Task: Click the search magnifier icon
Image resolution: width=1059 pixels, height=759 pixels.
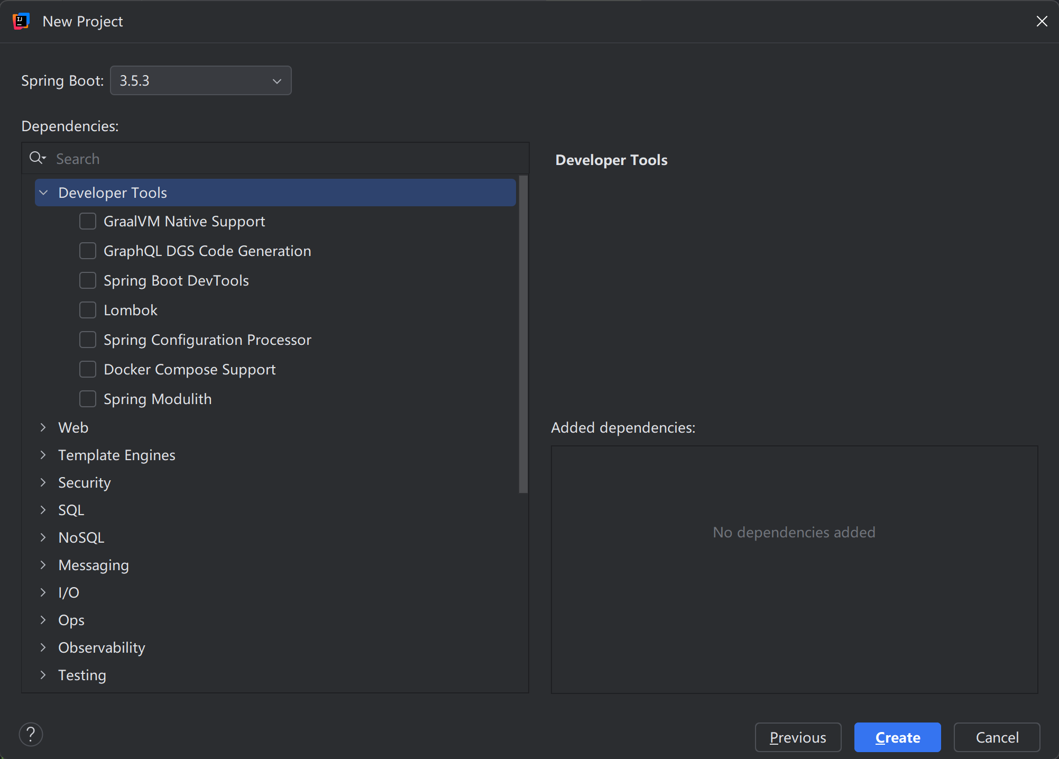Action: coord(38,158)
